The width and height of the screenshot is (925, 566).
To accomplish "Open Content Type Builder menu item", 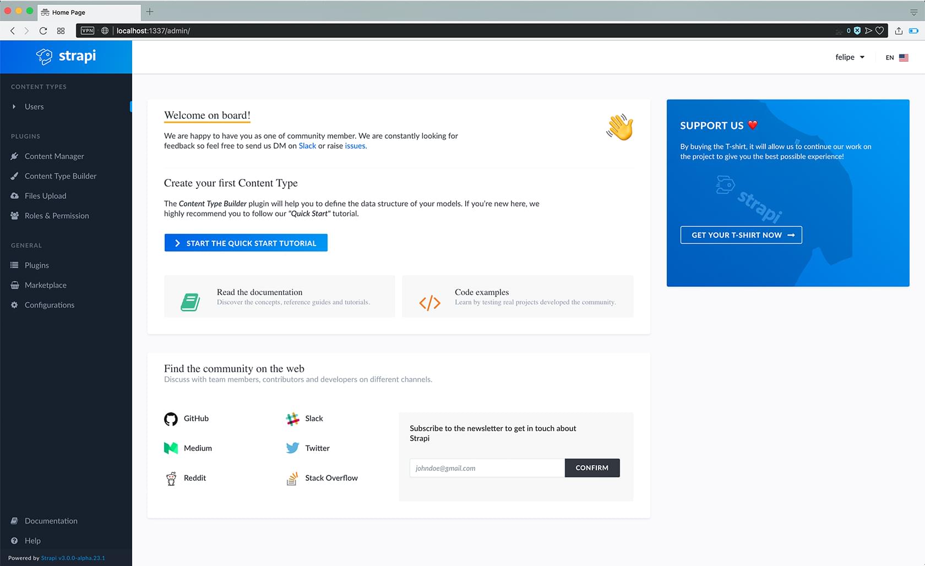I will tap(61, 176).
